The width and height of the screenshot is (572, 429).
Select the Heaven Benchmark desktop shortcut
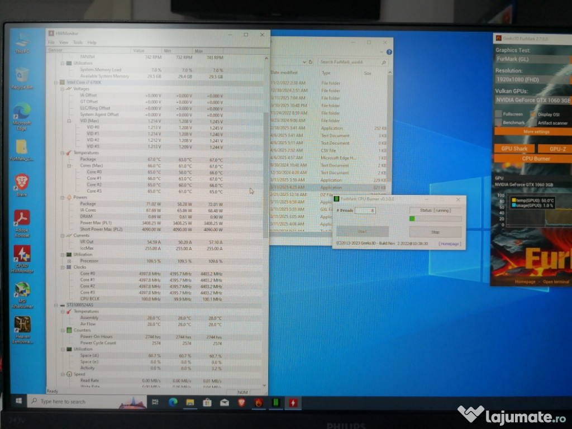pyautogui.click(x=22, y=330)
